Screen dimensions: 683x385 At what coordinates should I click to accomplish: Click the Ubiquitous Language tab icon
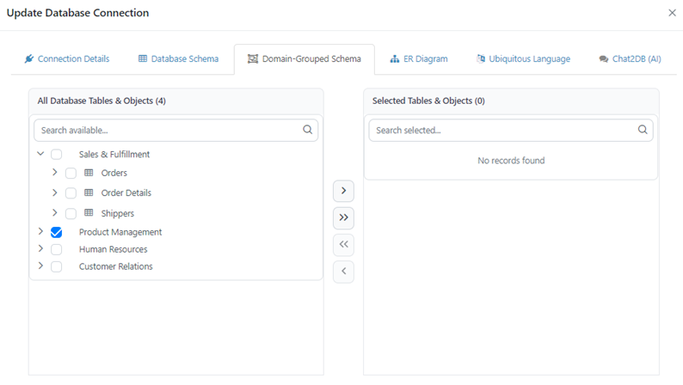pyautogui.click(x=481, y=58)
